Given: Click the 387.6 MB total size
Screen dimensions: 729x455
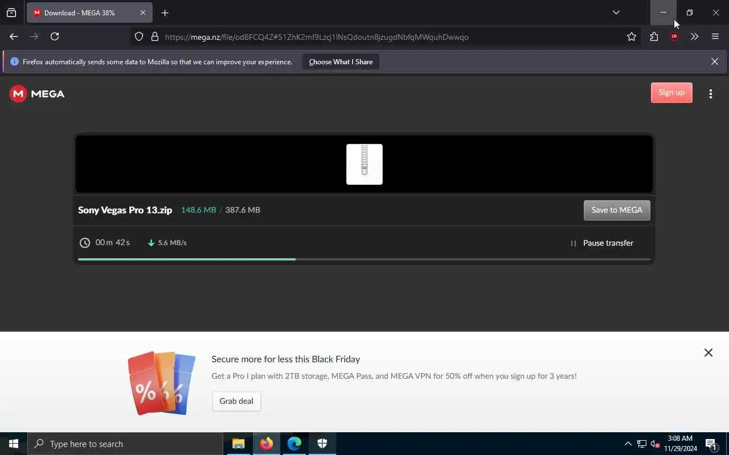Looking at the screenshot, I should [243, 210].
